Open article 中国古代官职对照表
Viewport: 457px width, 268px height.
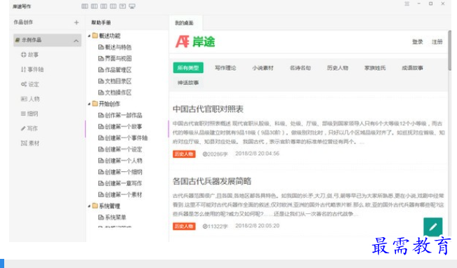click(x=208, y=109)
